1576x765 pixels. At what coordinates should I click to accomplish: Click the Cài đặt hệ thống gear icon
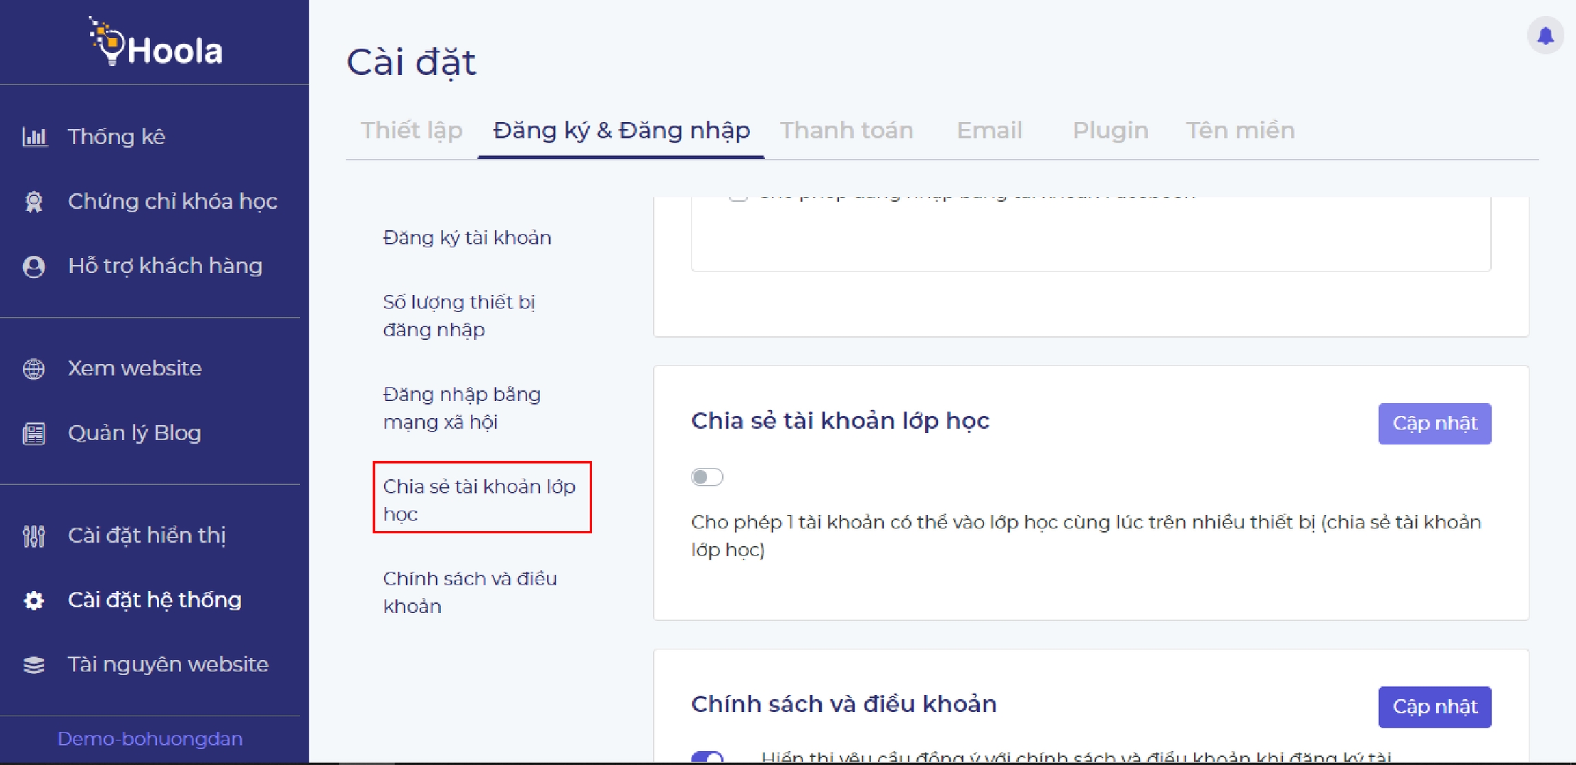(34, 600)
